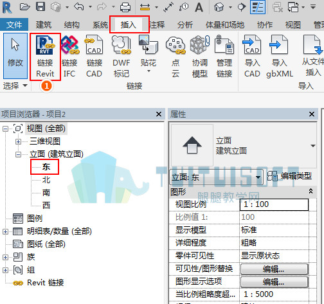
Task: Select the 南 (South) elevation view
Action: pos(46,192)
